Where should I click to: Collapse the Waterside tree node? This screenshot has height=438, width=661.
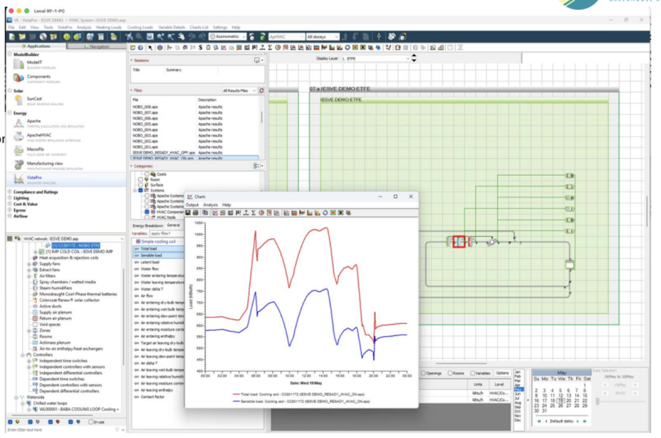(x=16, y=397)
